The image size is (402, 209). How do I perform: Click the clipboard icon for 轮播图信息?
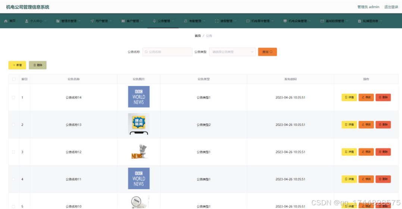[359, 21]
